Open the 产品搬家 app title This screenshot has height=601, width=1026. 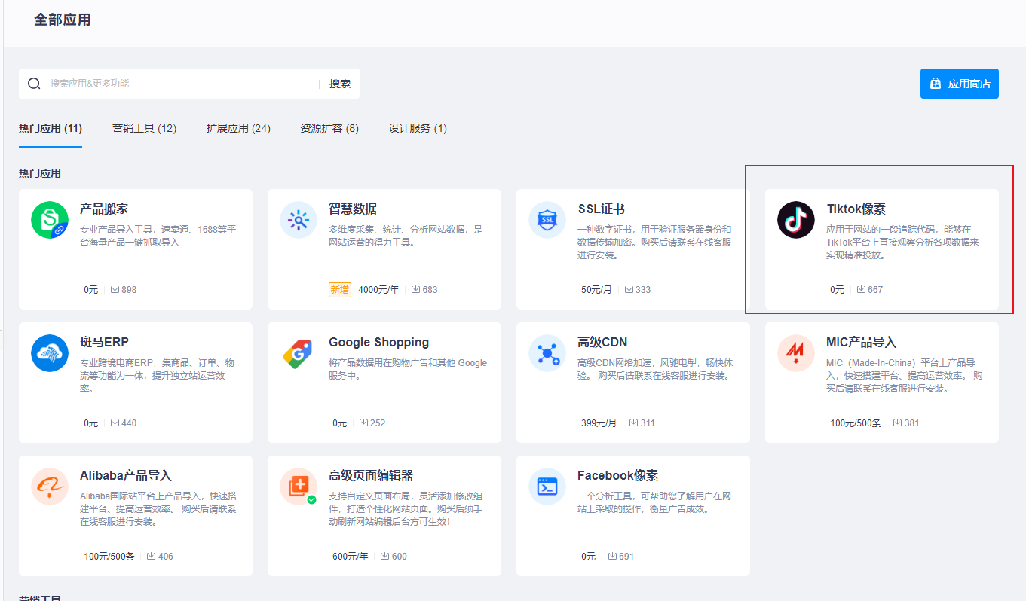pos(104,209)
